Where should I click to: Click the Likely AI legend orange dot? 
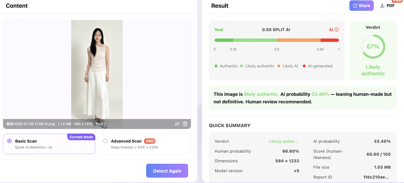[279, 66]
